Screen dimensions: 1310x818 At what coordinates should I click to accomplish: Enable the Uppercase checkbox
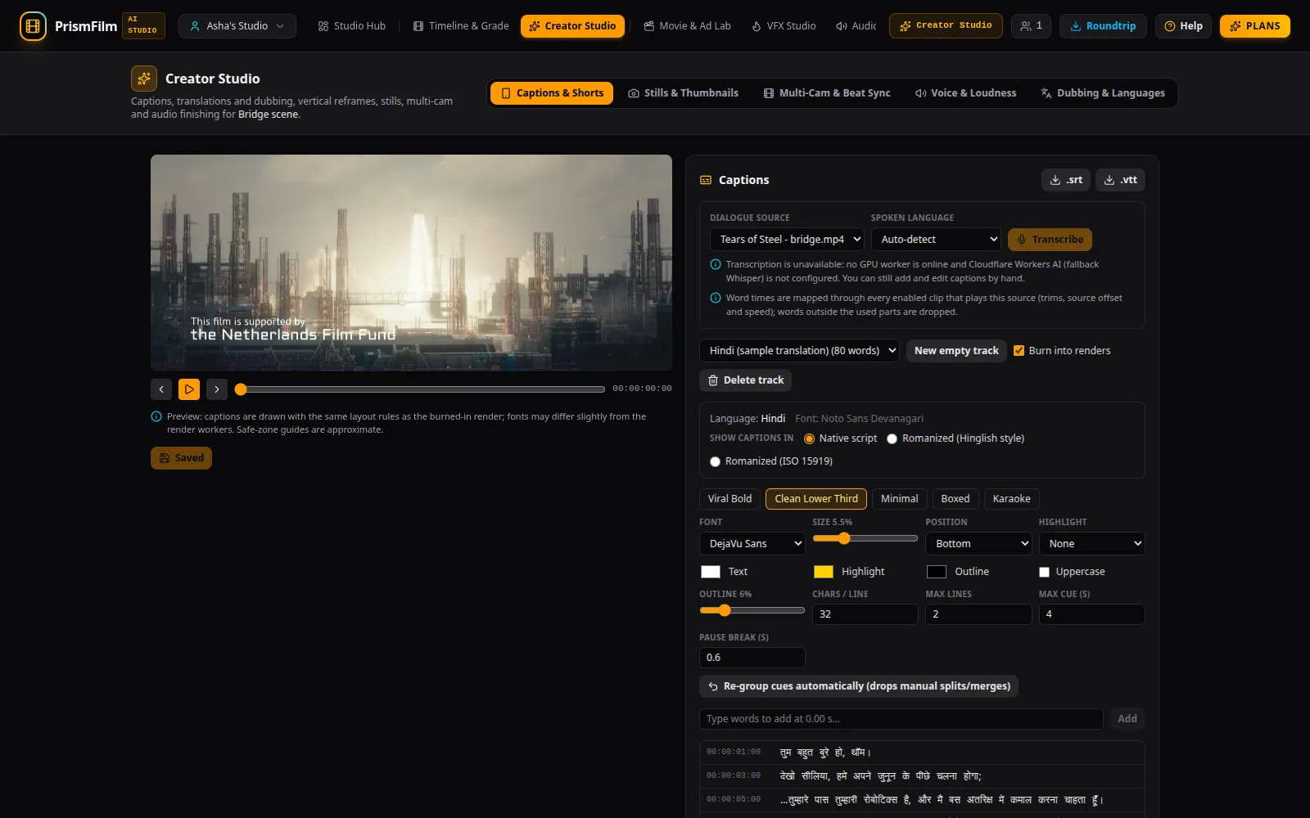(x=1044, y=572)
